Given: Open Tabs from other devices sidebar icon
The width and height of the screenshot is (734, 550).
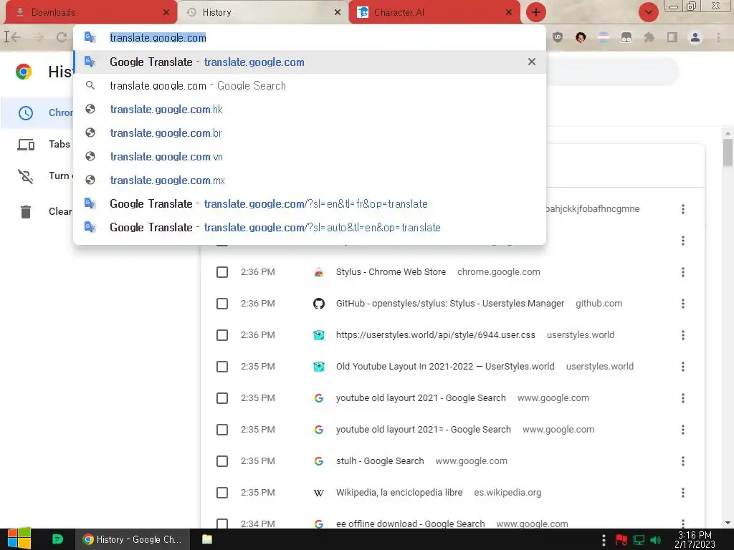Looking at the screenshot, I should point(26,145).
